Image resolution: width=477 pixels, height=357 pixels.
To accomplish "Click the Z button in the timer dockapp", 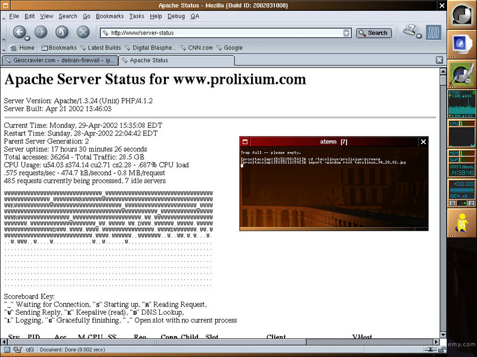I will (x=471, y=203).
